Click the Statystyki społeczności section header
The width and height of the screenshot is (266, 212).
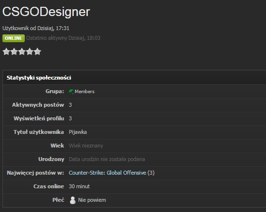(x=39, y=78)
